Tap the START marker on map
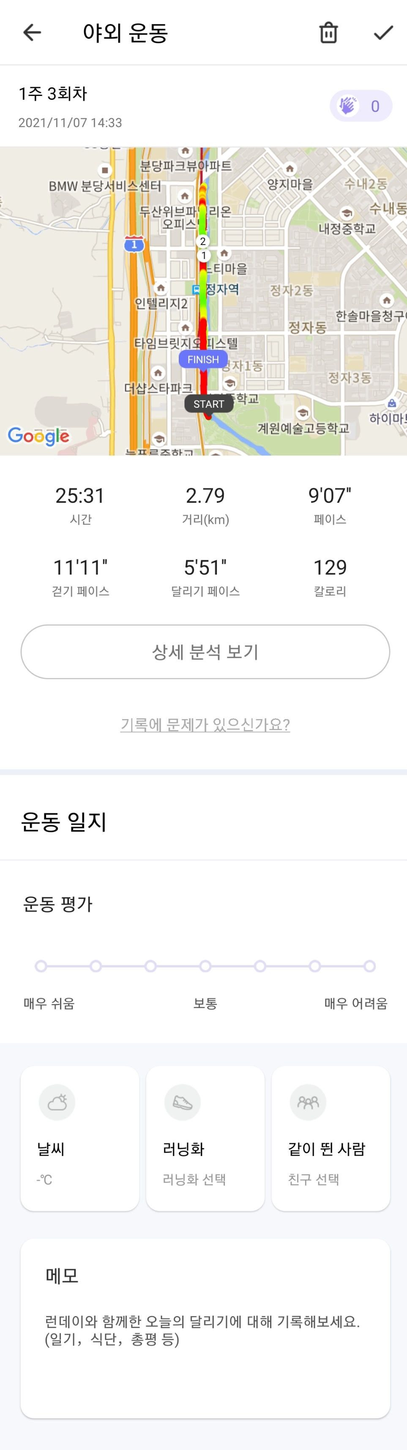 pyautogui.click(x=209, y=403)
